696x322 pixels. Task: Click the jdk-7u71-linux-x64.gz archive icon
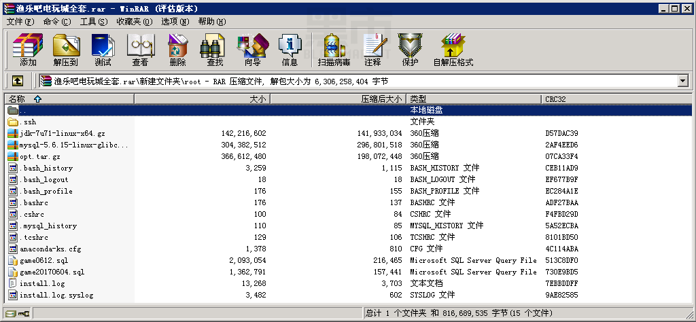13,133
